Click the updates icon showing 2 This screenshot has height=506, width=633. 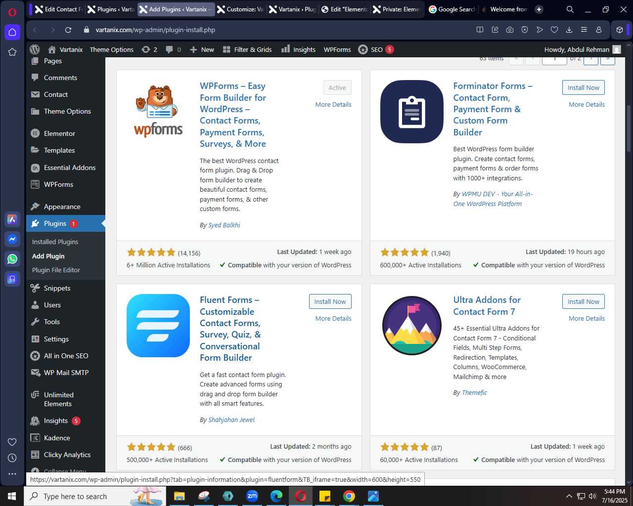pyautogui.click(x=149, y=49)
